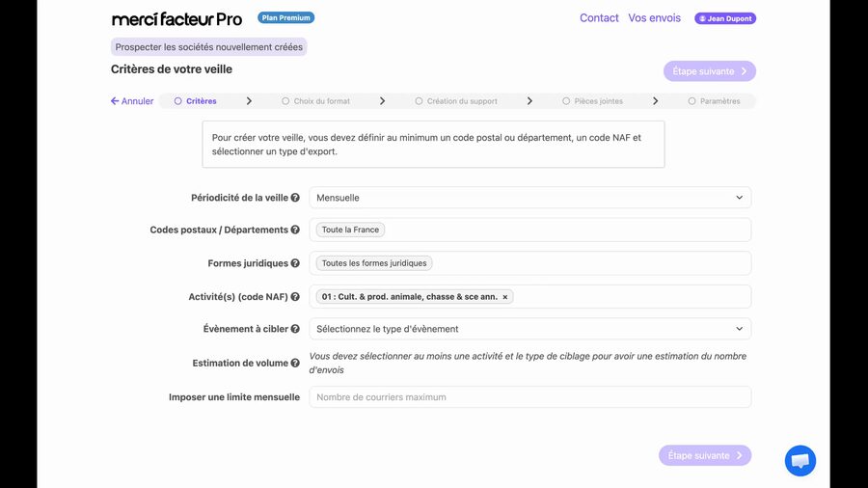The height and width of the screenshot is (488, 868).
Task: Click help icon next to Formes juridiques
Action: pyautogui.click(x=295, y=263)
